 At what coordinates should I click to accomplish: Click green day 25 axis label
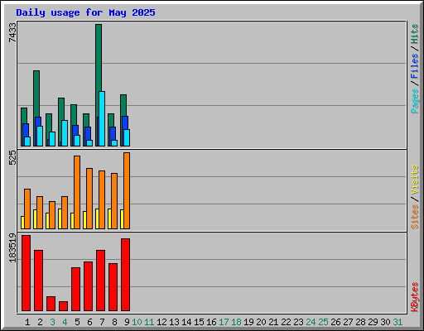[x=323, y=322]
